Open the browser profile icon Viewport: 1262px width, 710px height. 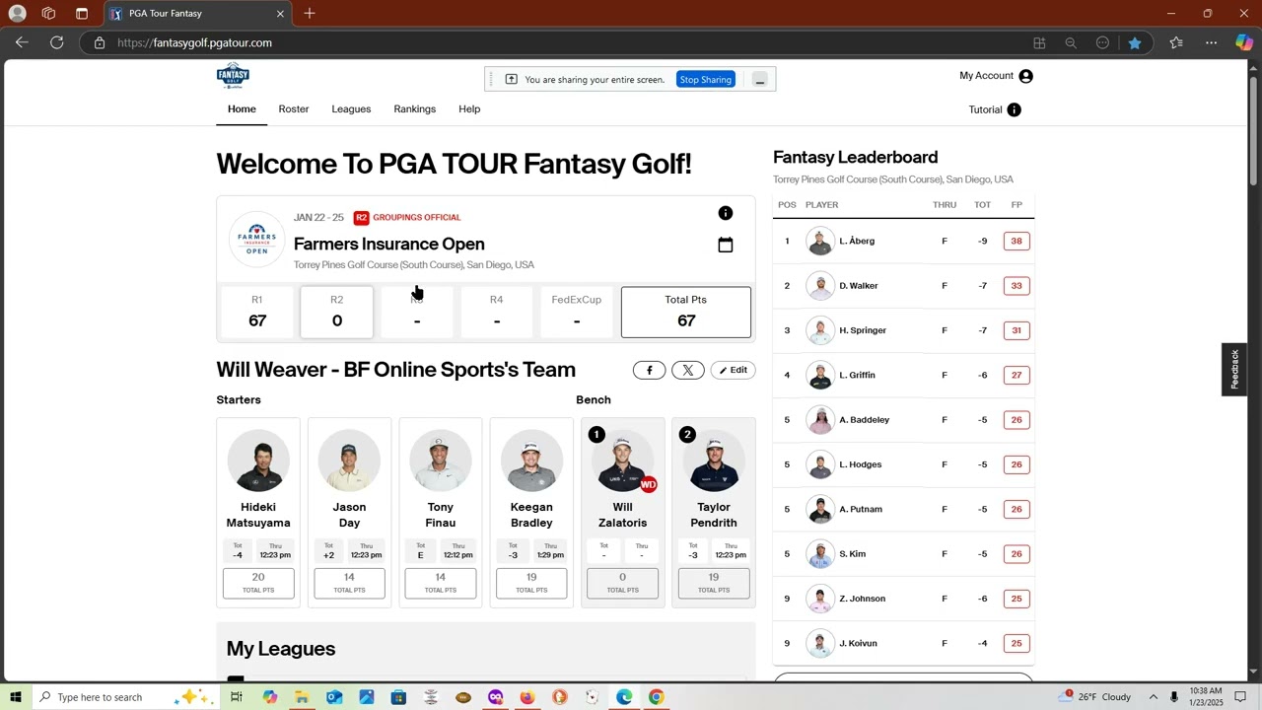pos(17,13)
